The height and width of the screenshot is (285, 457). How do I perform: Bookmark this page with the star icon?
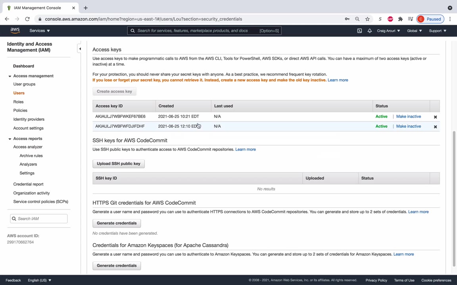(367, 19)
